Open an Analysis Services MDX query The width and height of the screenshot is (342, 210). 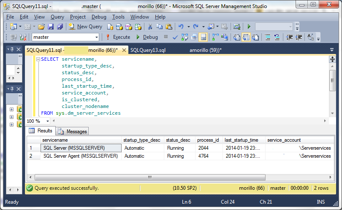pyautogui.click(x=119, y=27)
